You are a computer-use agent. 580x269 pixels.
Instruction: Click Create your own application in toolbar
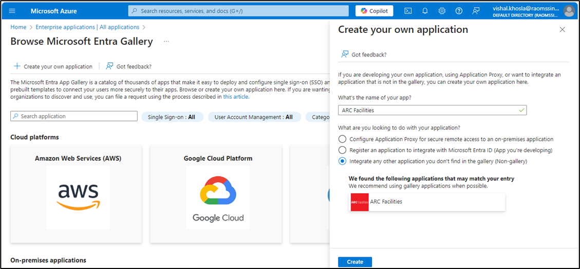pos(53,66)
